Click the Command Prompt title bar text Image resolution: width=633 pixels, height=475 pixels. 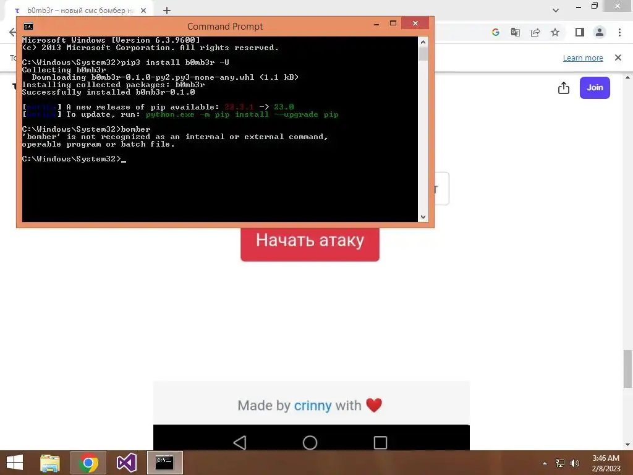click(x=225, y=27)
